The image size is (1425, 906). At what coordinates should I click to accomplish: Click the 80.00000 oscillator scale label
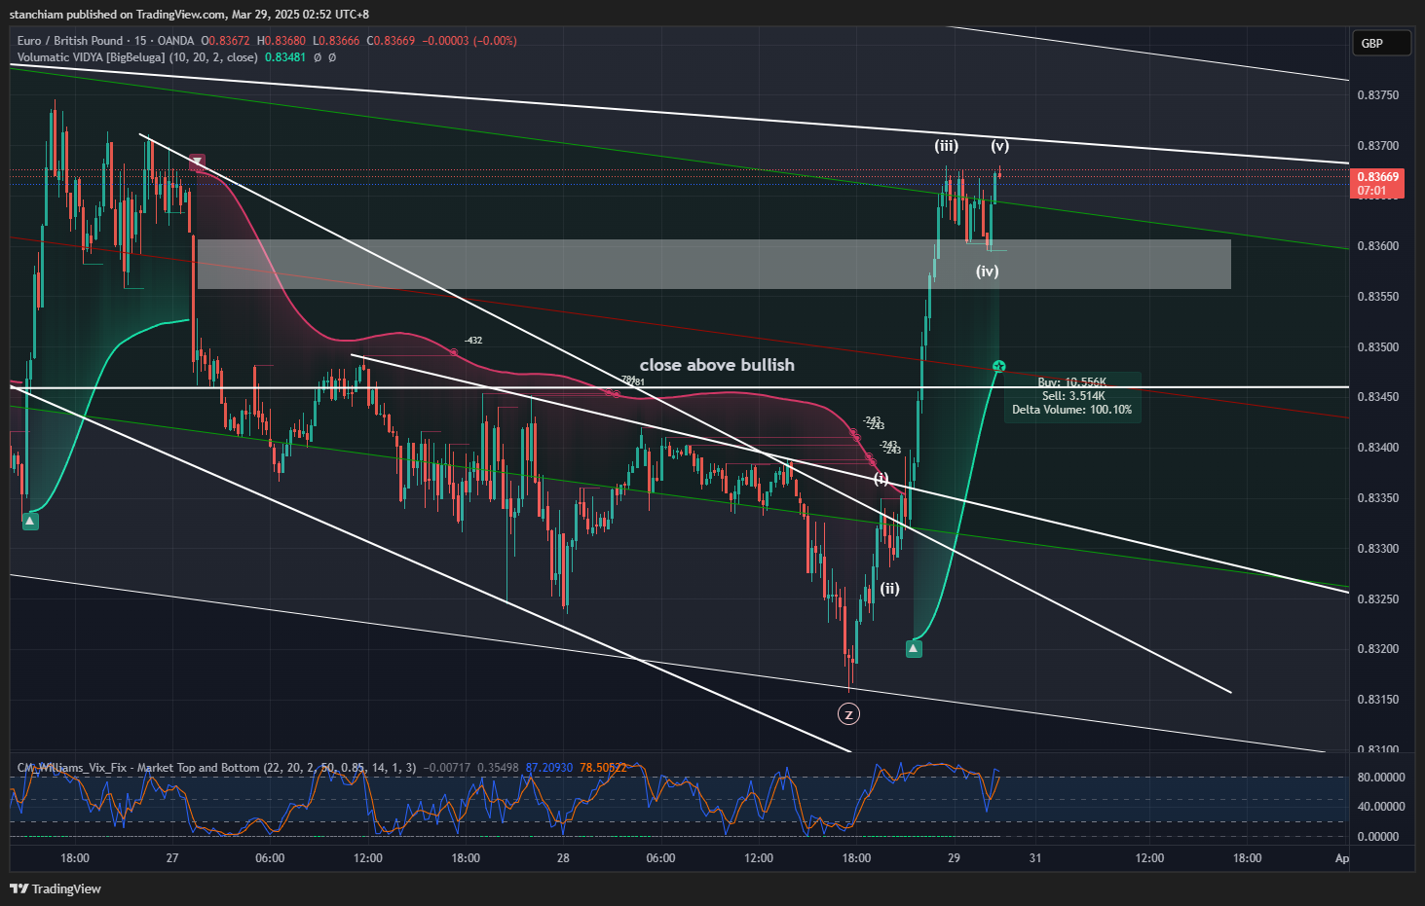click(1381, 778)
